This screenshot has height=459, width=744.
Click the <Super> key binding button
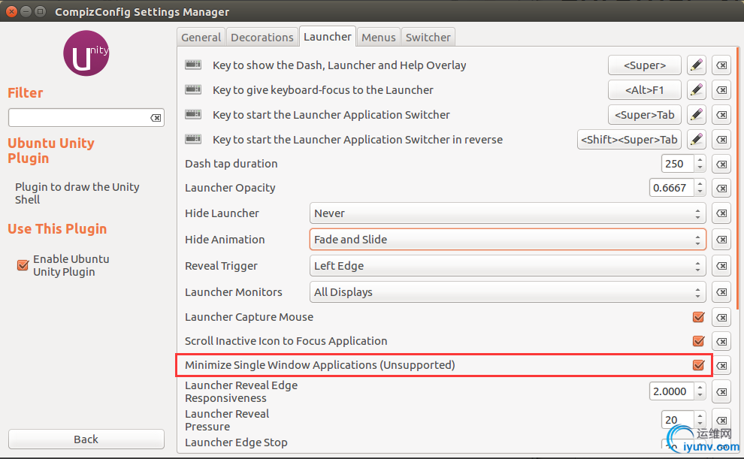click(x=644, y=65)
